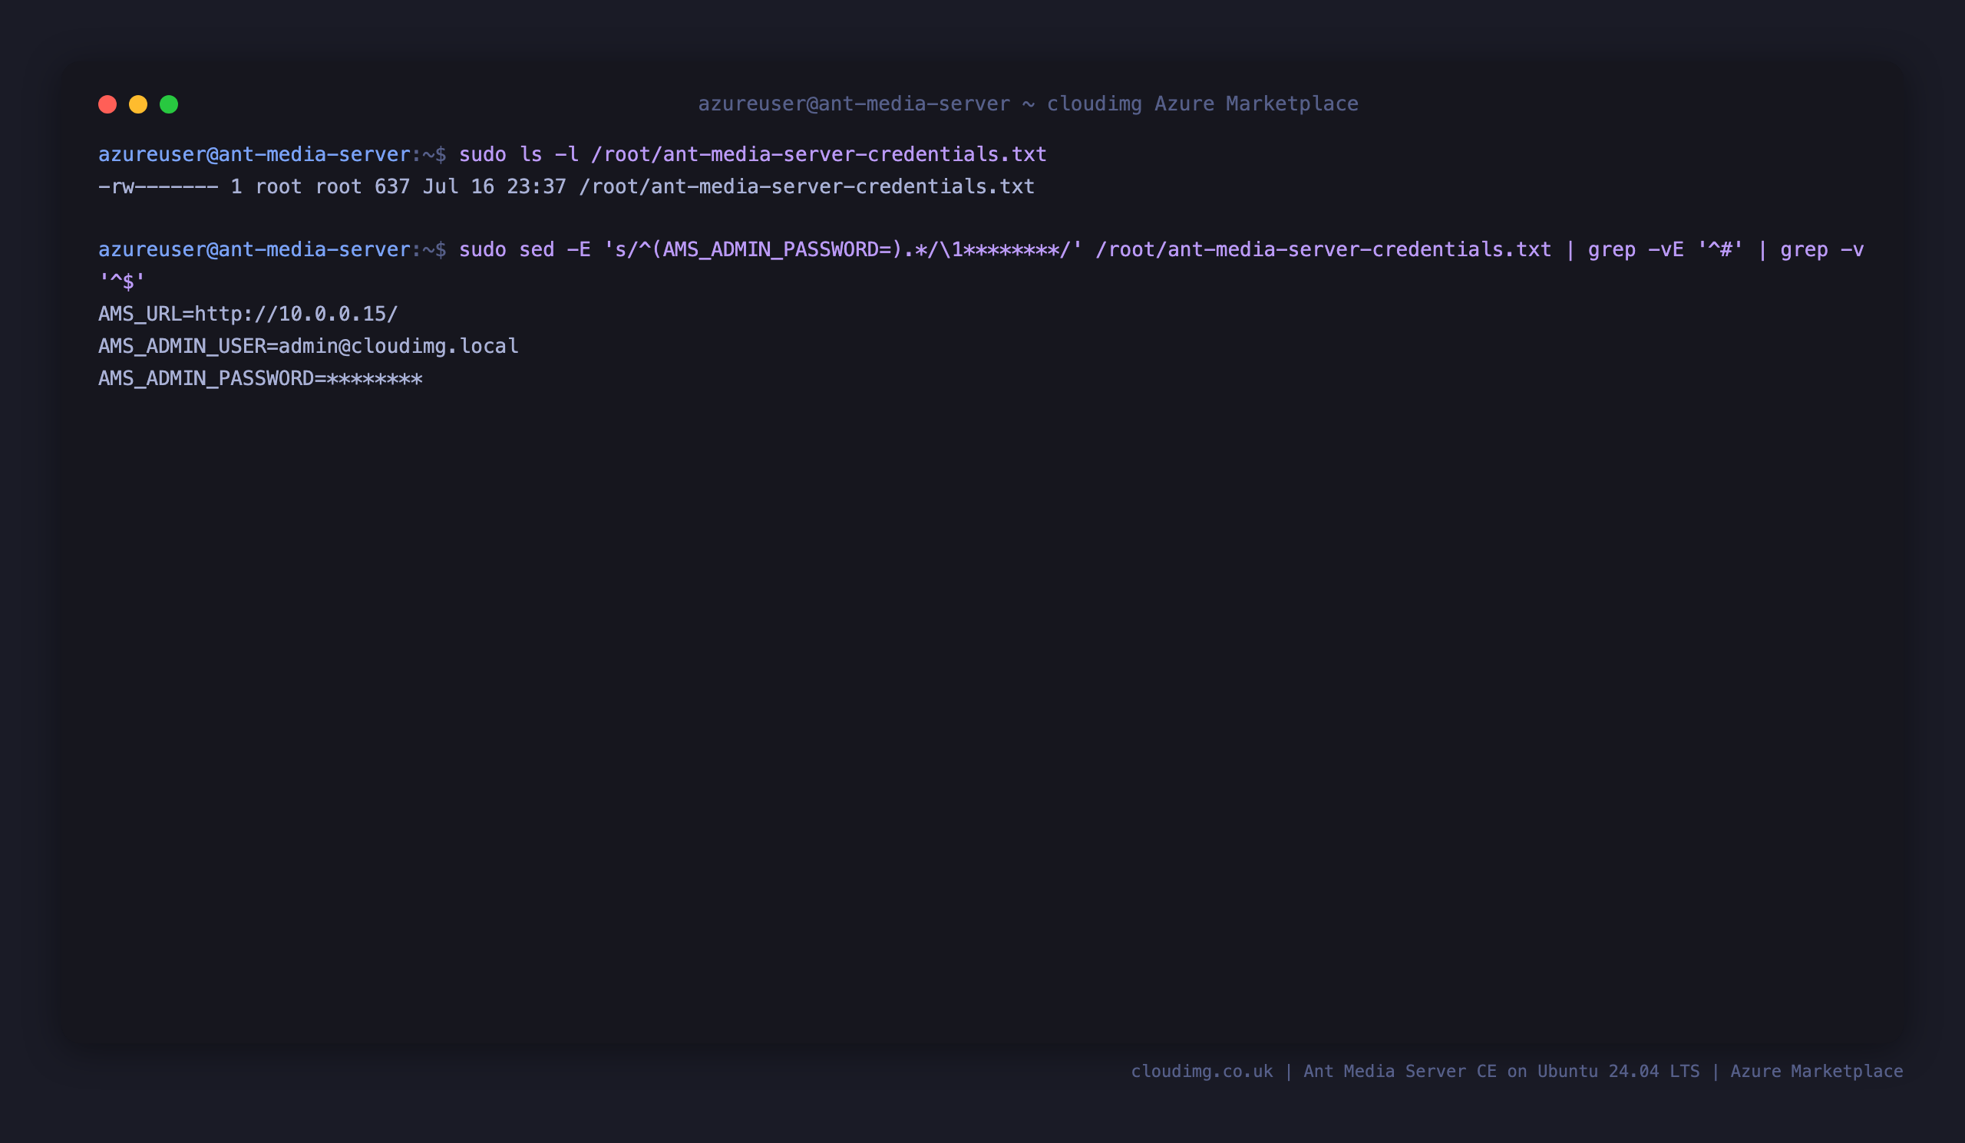
Task: Click the cloudimg.co.uk footer text
Action: pyautogui.click(x=1201, y=1072)
